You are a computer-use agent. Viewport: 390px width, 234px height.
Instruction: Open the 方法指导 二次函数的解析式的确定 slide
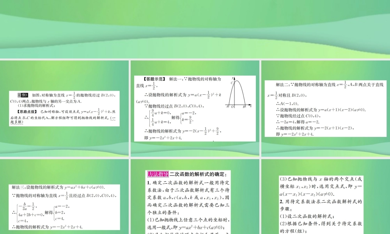195,197
